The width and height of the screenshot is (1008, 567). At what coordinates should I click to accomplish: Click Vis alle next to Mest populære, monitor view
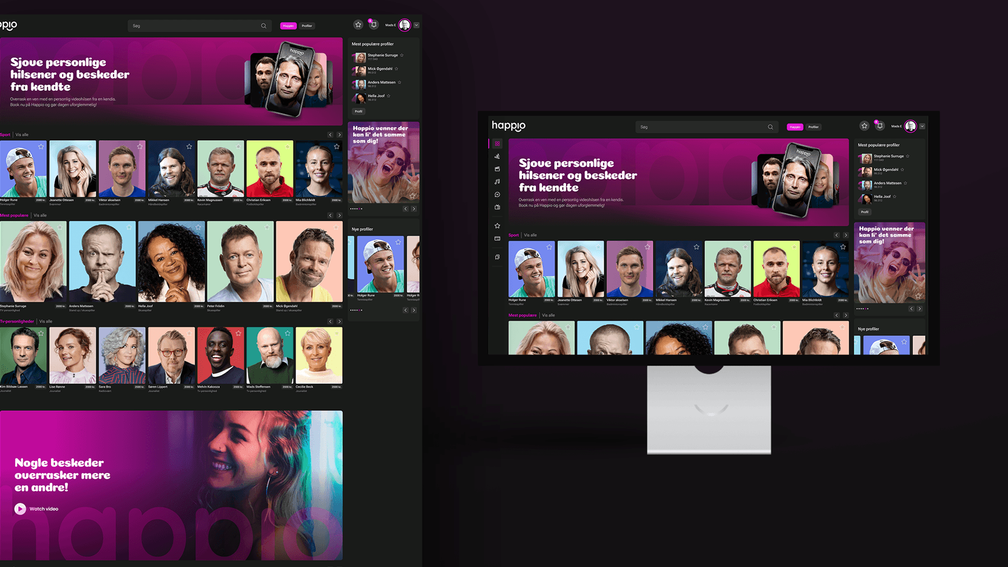[548, 315]
